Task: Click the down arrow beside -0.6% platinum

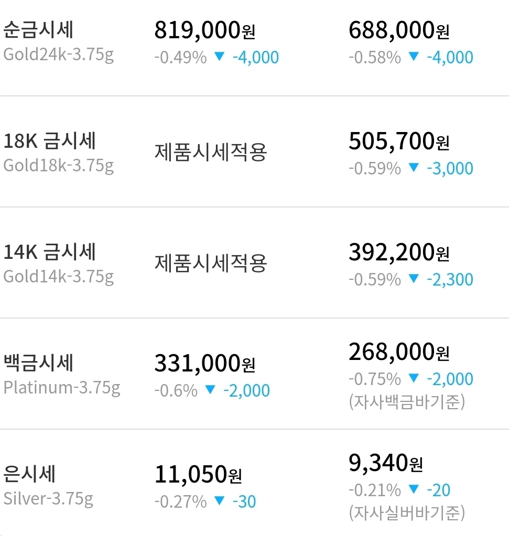Action: tap(210, 389)
